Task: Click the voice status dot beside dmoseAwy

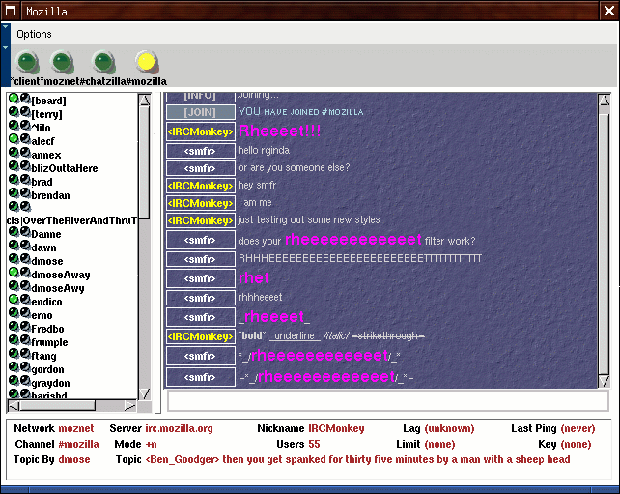Action: 25,286
